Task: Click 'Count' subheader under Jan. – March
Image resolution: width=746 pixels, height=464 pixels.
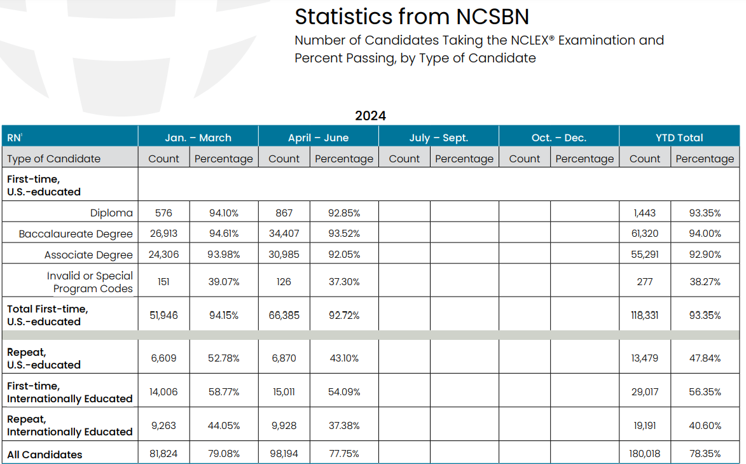Action: click(x=163, y=158)
